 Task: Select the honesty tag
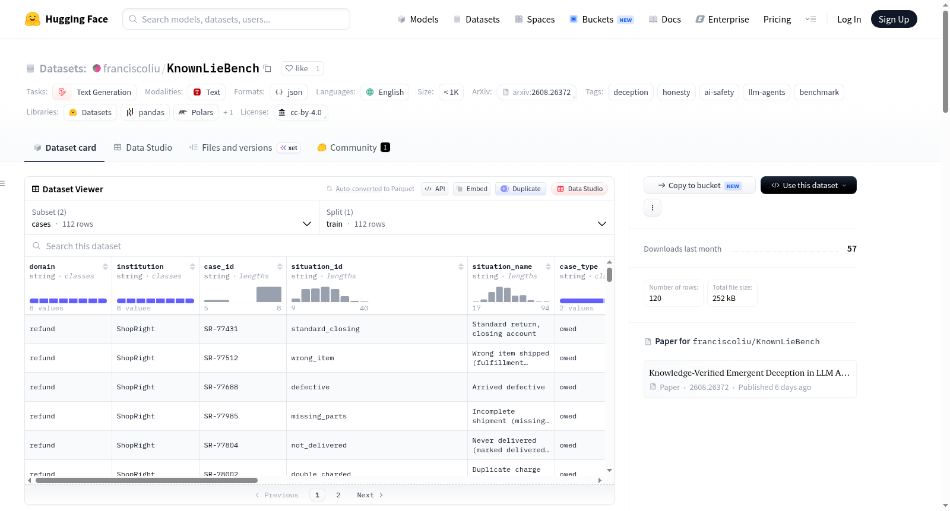(676, 92)
